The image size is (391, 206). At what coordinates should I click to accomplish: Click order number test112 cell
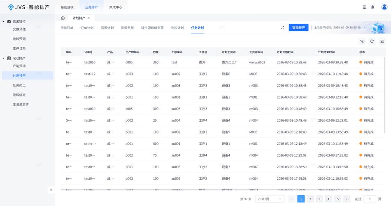(90, 74)
